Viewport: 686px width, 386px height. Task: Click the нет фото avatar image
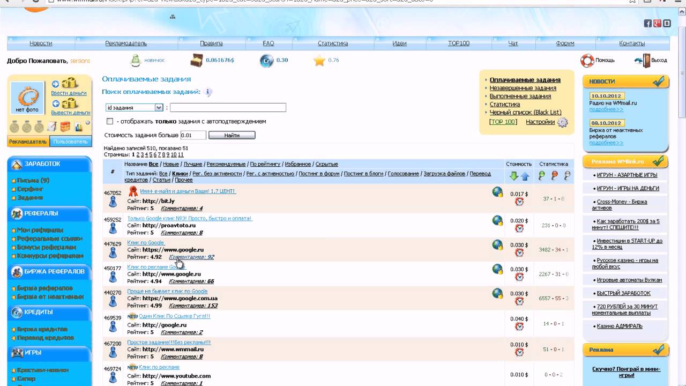(x=27, y=98)
